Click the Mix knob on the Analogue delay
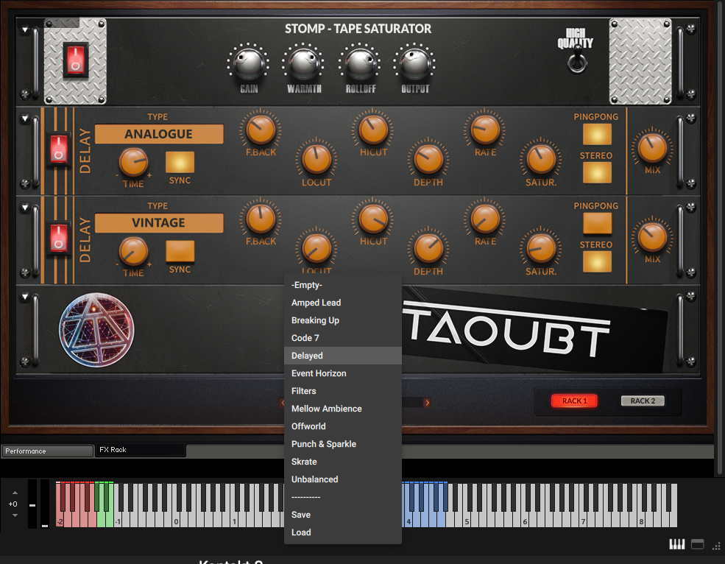The image size is (725, 564). pos(652,147)
